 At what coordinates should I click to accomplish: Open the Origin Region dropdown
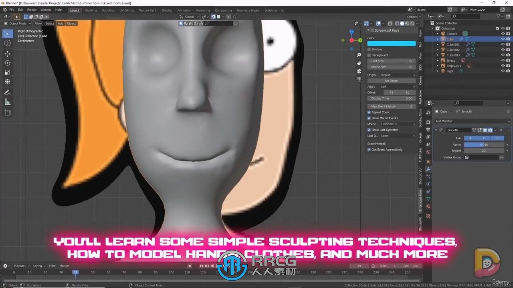point(398,75)
